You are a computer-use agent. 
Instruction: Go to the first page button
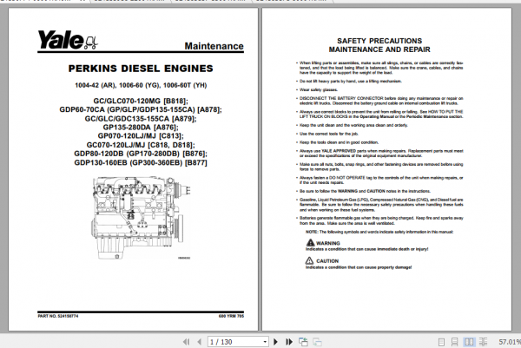point(186,342)
